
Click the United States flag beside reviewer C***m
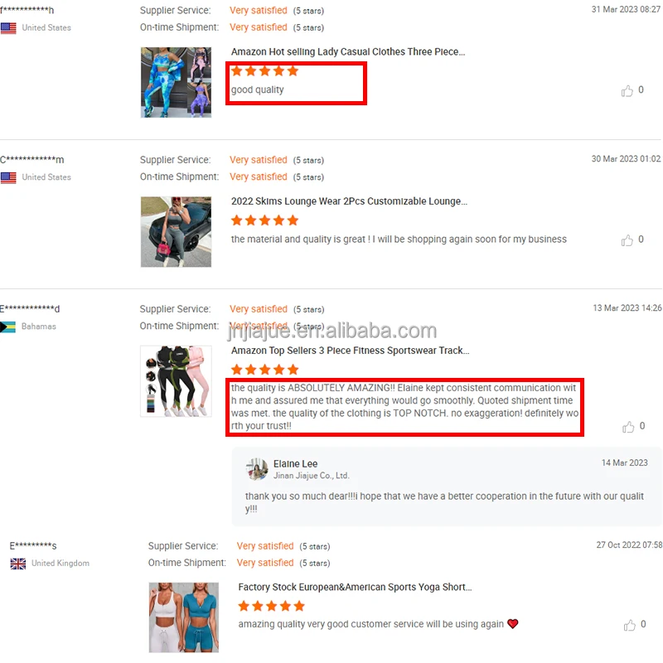click(x=8, y=177)
